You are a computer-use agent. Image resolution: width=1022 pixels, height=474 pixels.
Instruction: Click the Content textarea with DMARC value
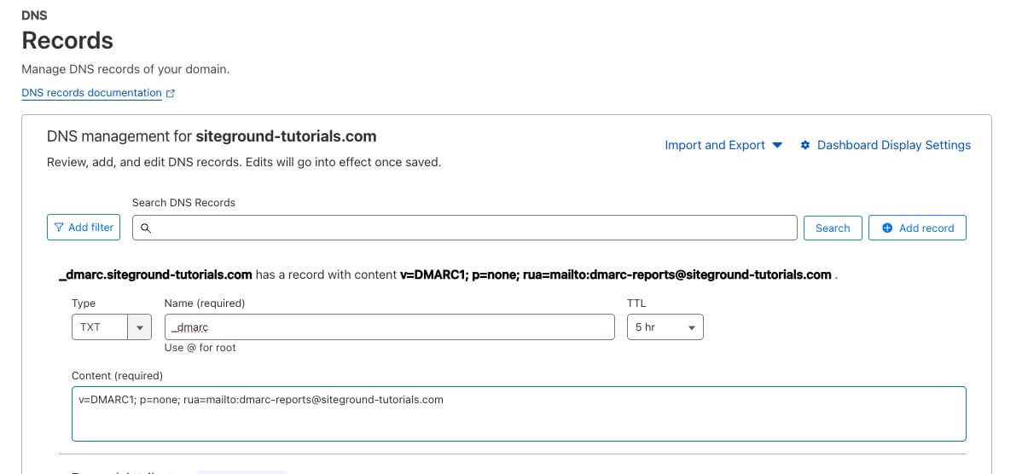pos(519,414)
